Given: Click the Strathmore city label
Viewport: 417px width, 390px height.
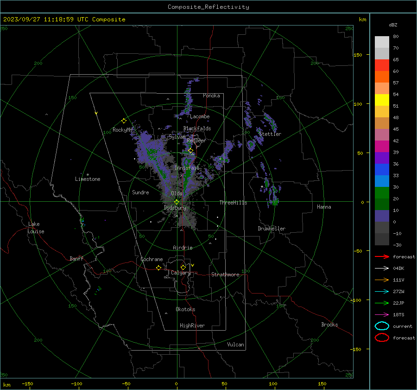Looking at the screenshot, I should [225, 275].
